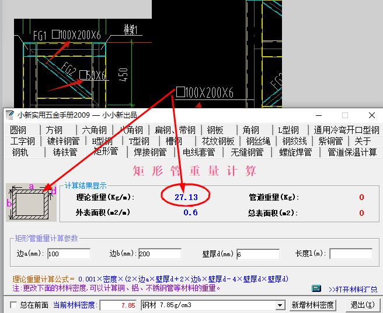The height and width of the screenshot is (313, 383).
Task: Select the 螺旋焊管 tab
Action: [295, 152]
